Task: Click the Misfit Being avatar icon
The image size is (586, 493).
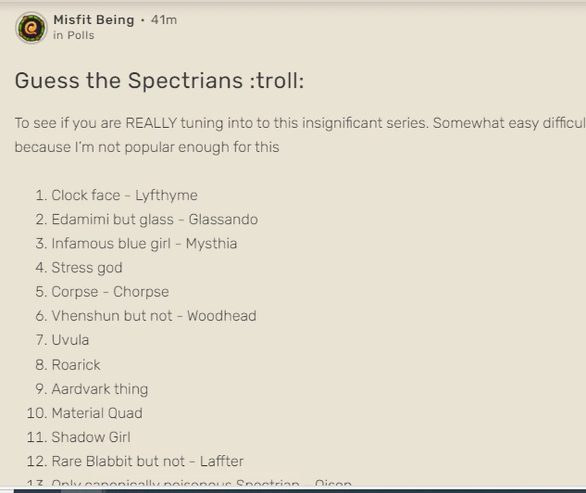Action: click(31, 28)
